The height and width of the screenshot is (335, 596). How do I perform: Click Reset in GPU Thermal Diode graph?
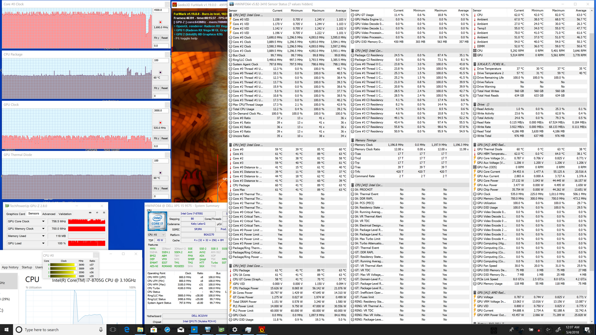pos(165,189)
